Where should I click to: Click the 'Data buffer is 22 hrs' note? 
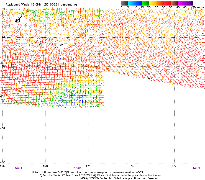[x=100, y=175]
